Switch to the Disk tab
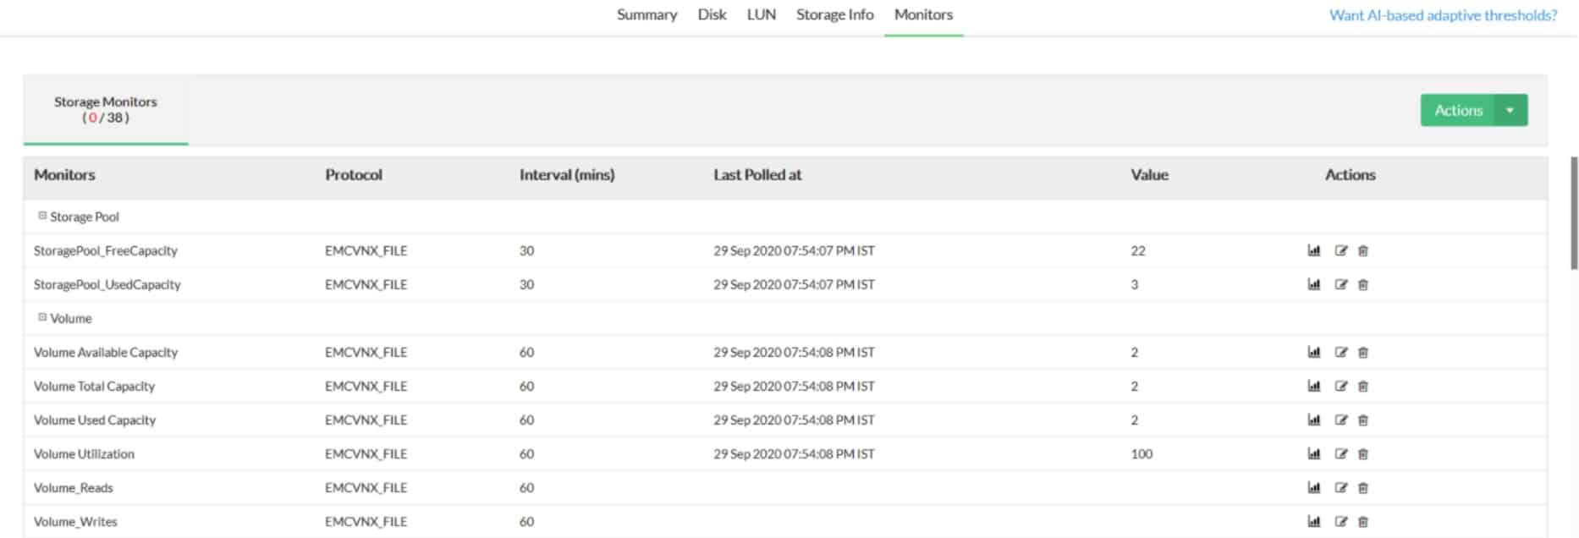The width and height of the screenshot is (1579, 538). click(x=711, y=14)
